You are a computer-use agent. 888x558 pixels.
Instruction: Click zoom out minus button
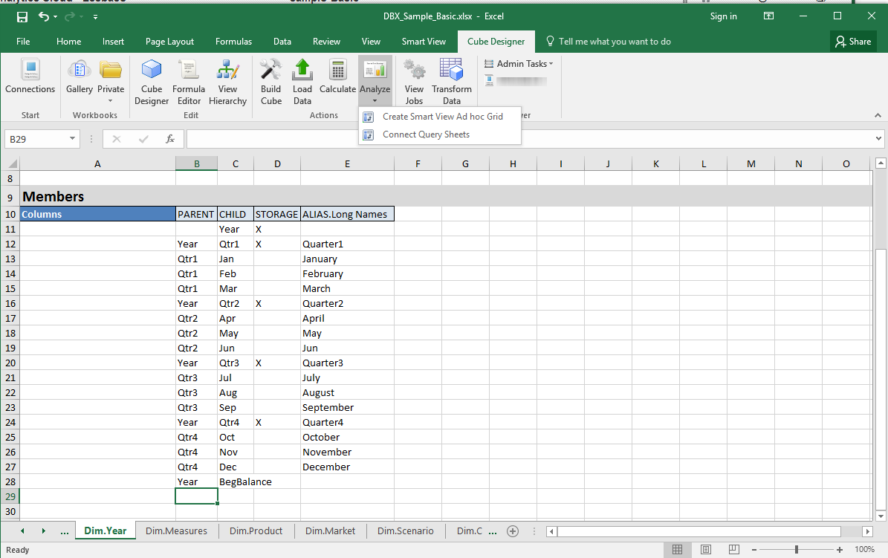(754, 550)
